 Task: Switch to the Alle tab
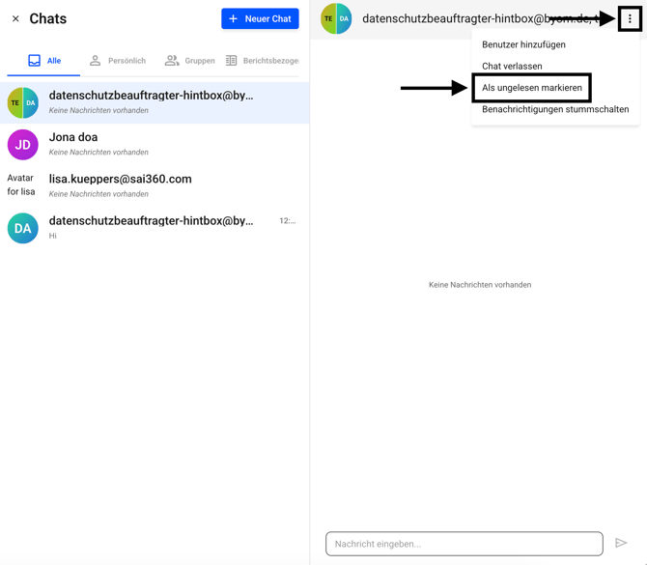(x=44, y=61)
